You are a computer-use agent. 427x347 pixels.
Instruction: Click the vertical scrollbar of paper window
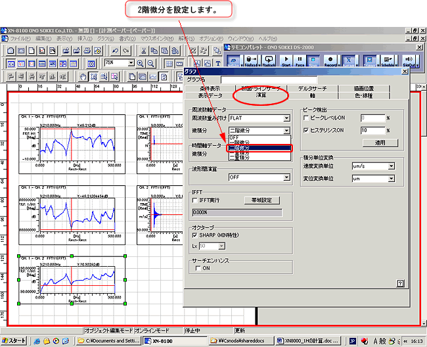[424, 204]
